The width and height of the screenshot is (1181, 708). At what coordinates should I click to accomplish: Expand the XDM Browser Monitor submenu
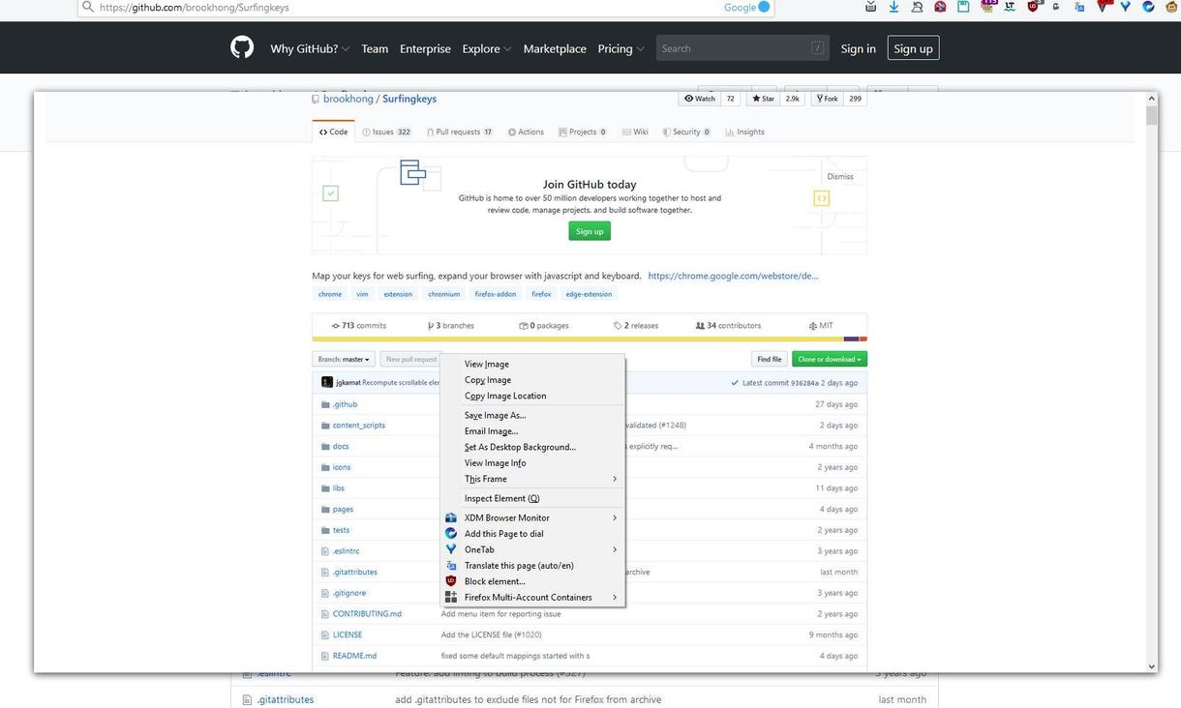(532, 518)
